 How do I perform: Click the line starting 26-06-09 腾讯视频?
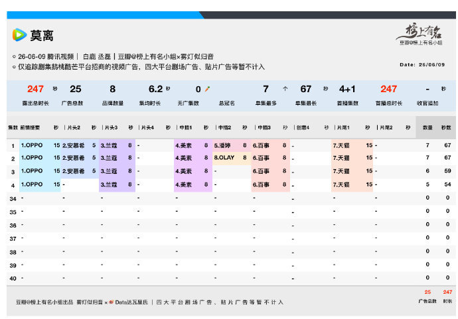click(x=115, y=56)
